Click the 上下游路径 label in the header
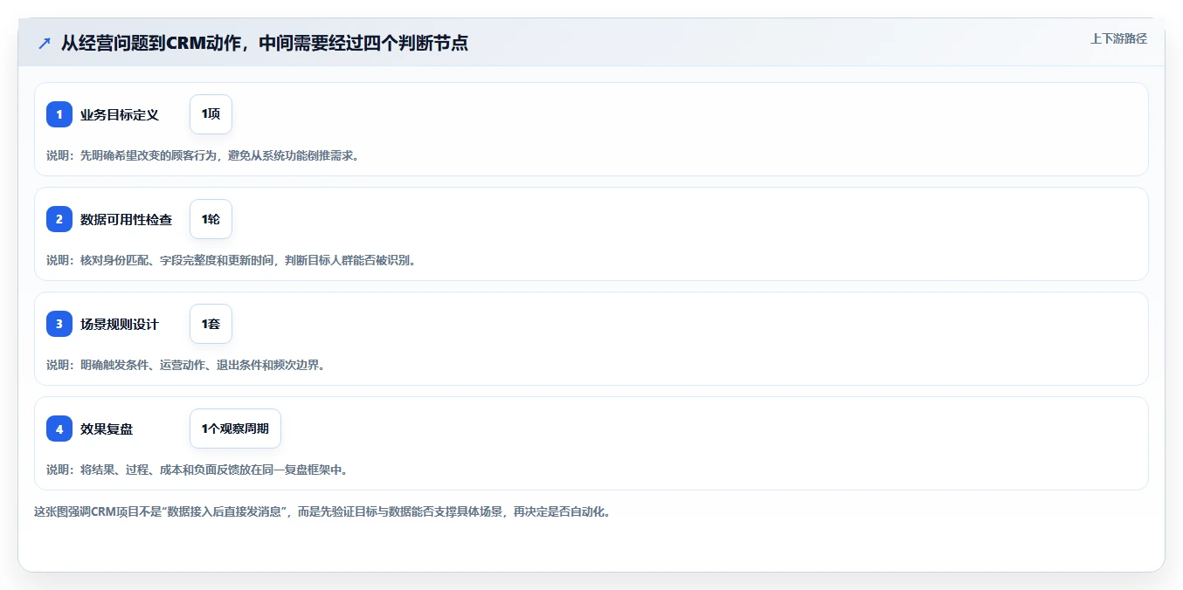This screenshot has height=590, width=1183. point(1118,38)
